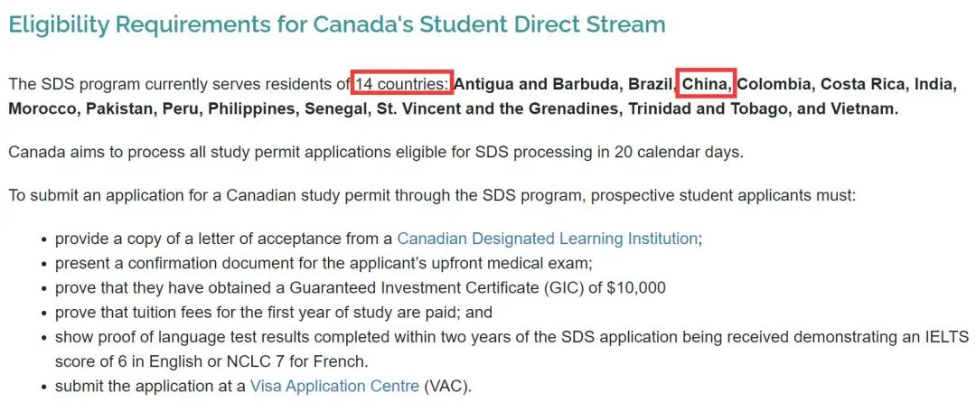
Task: Click the bullet about upfront medical exam
Action: pyautogui.click(x=324, y=263)
